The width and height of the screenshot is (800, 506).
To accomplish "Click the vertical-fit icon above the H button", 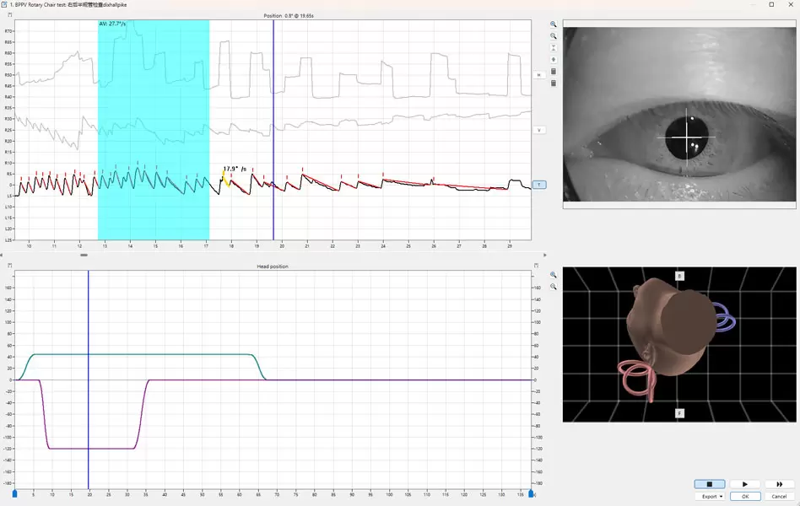I will click(x=553, y=46).
